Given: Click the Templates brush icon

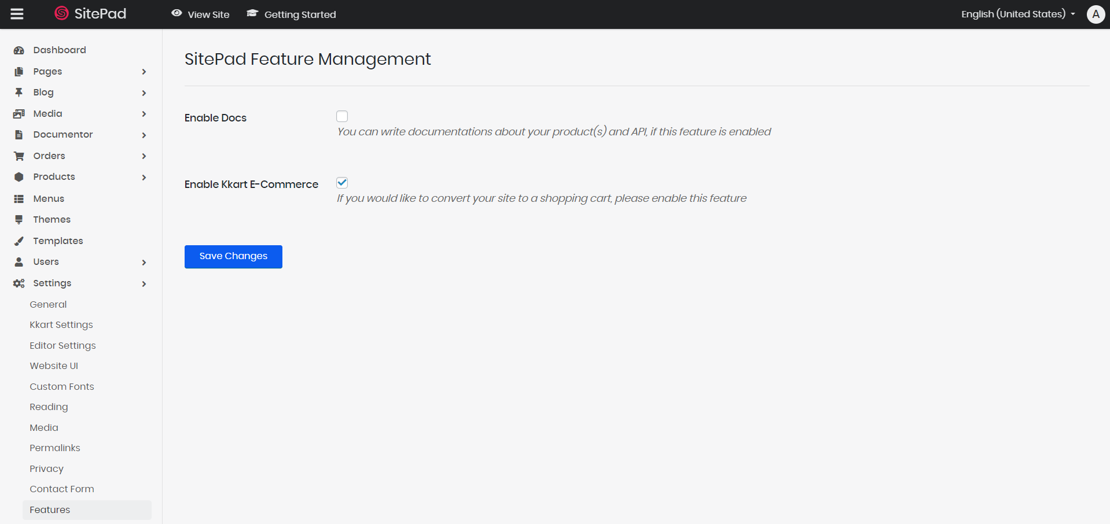Looking at the screenshot, I should (19, 241).
